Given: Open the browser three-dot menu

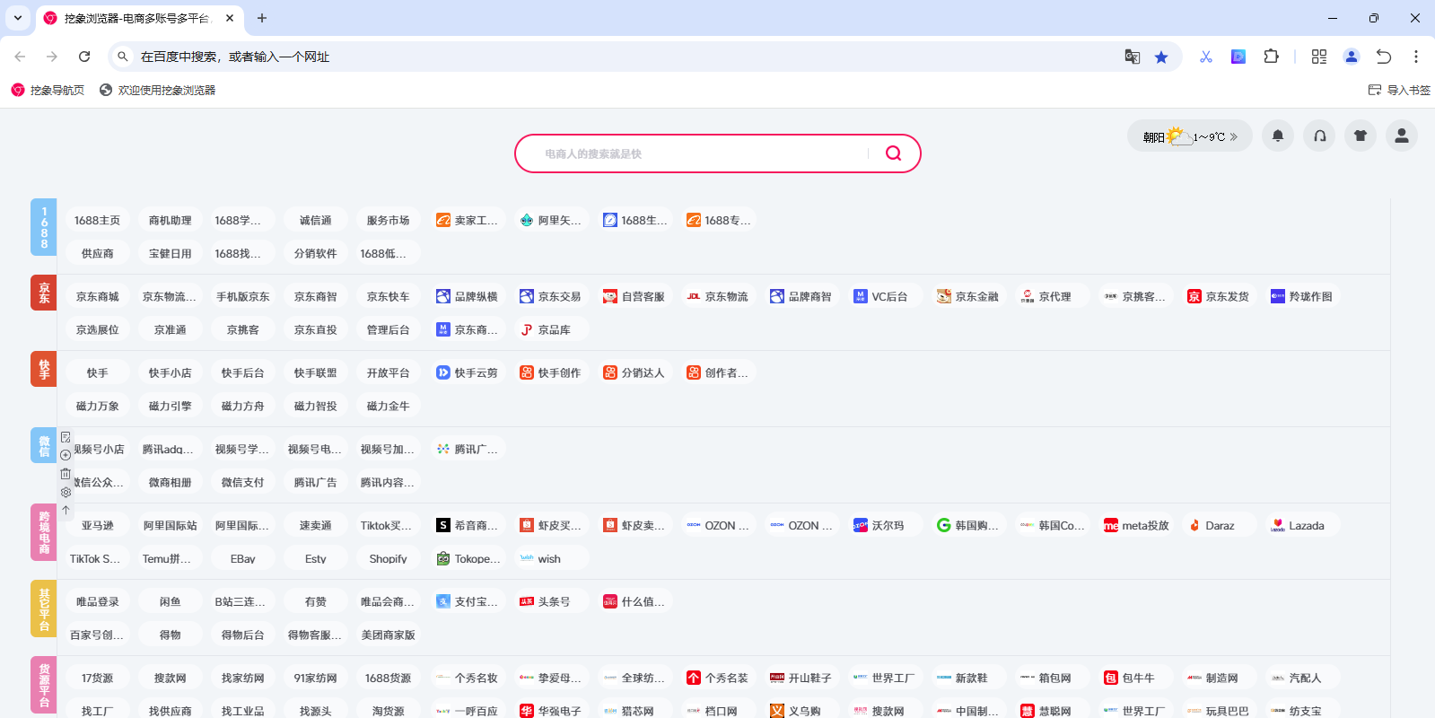Looking at the screenshot, I should click(x=1416, y=57).
